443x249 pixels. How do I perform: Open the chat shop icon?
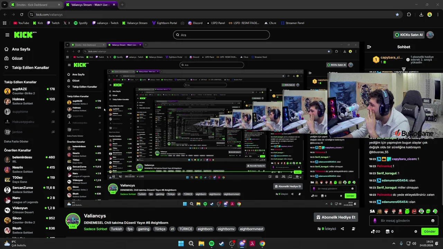click(388, 231)
